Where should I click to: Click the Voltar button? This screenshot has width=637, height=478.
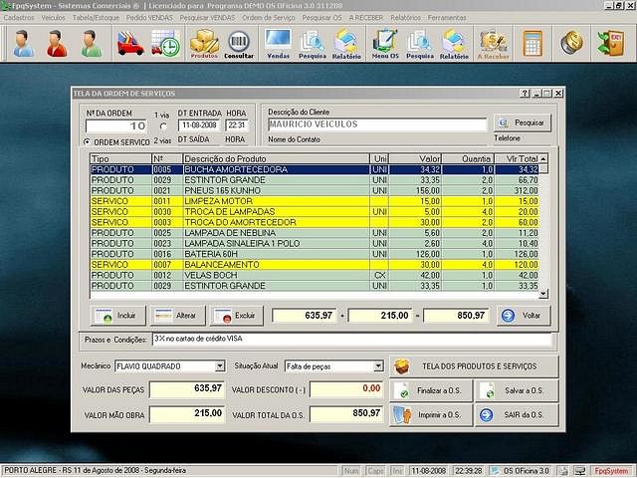[525, 316]
